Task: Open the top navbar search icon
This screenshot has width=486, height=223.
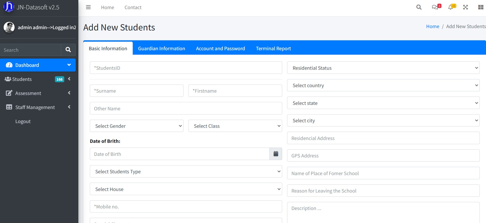Action: (419, 7)
